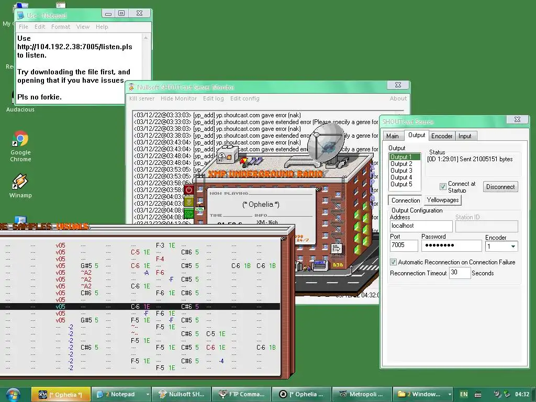Expand the 2 Notepad taskbar group arrow
The height and width of the screenshot is (402, 536).
147,395
